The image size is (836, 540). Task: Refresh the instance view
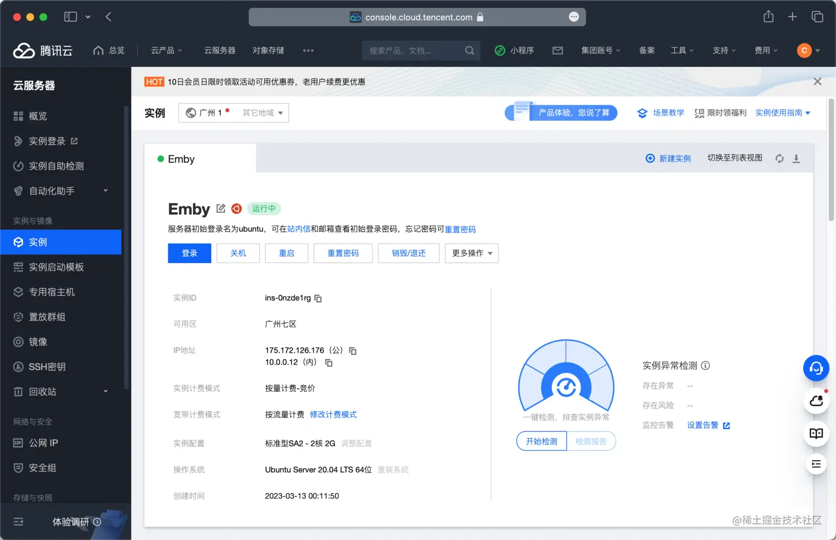[x=780, y=159]
